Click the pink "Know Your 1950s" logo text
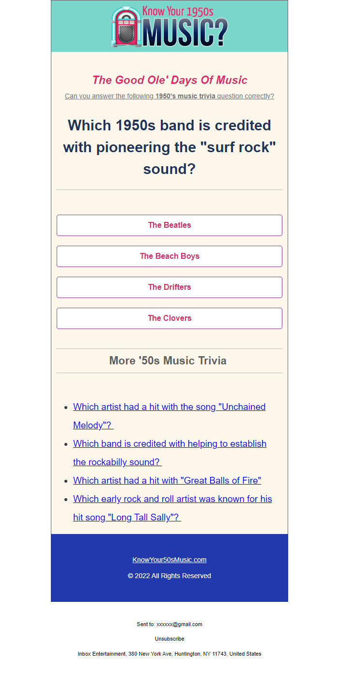339x676 pixels. pyautogui.click(x=178, y=11)
